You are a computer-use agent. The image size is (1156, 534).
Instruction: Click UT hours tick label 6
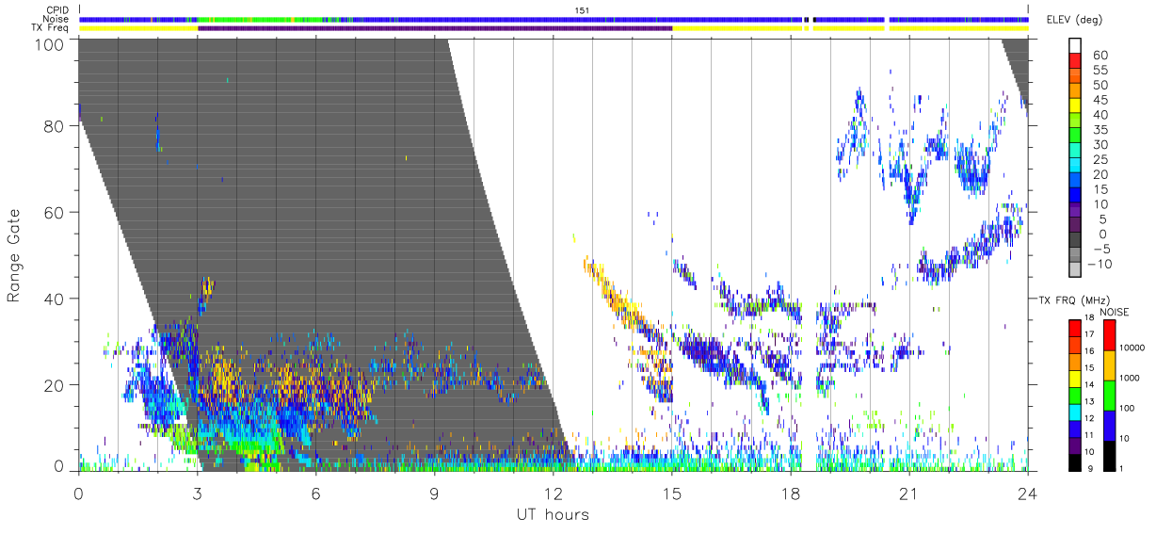click(x=316, y=494)
